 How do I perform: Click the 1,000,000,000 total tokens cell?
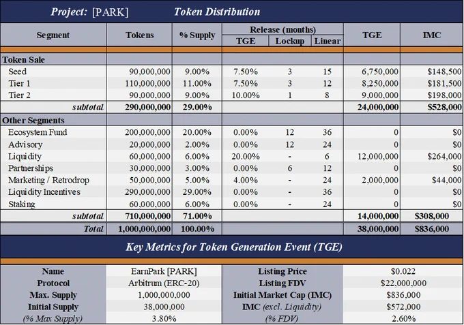pyautogui.click(x=145, y=229)
